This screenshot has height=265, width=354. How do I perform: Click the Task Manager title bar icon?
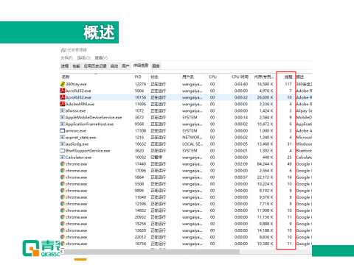click(x=63, y=50)
